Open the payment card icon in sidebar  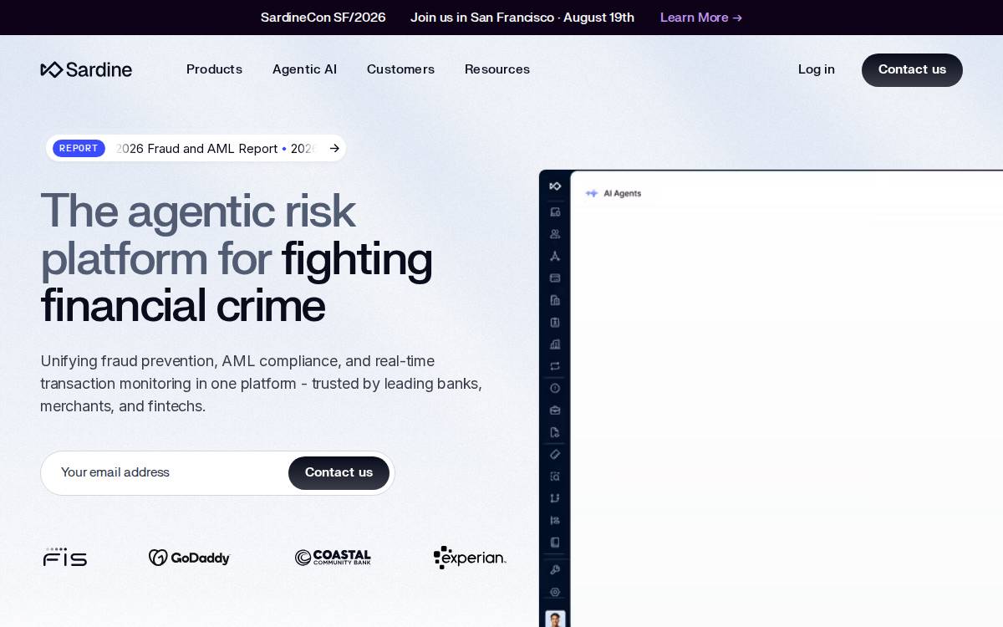point(555,278)
